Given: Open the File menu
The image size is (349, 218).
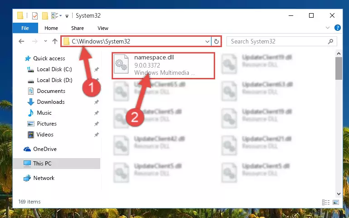Looking at the screenshot, I should (25, 28).
